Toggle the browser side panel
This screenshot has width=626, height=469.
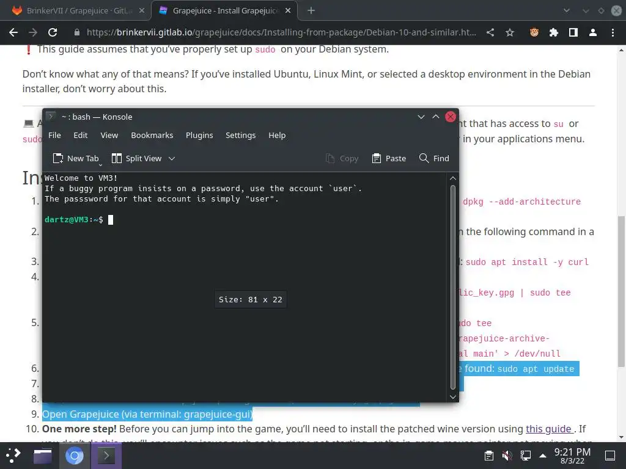[x=573, y=32]
